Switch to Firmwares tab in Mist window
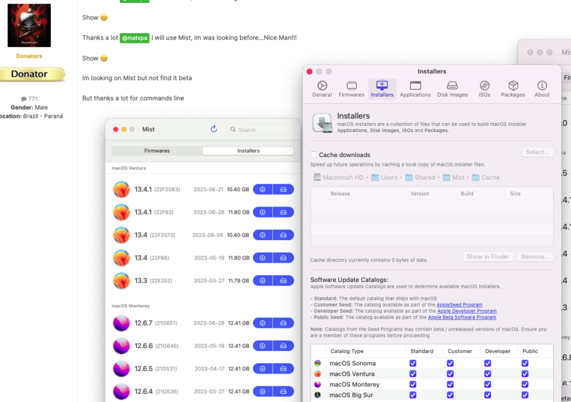The width and height of the screenshot is (571, 402). click(157, 150)
